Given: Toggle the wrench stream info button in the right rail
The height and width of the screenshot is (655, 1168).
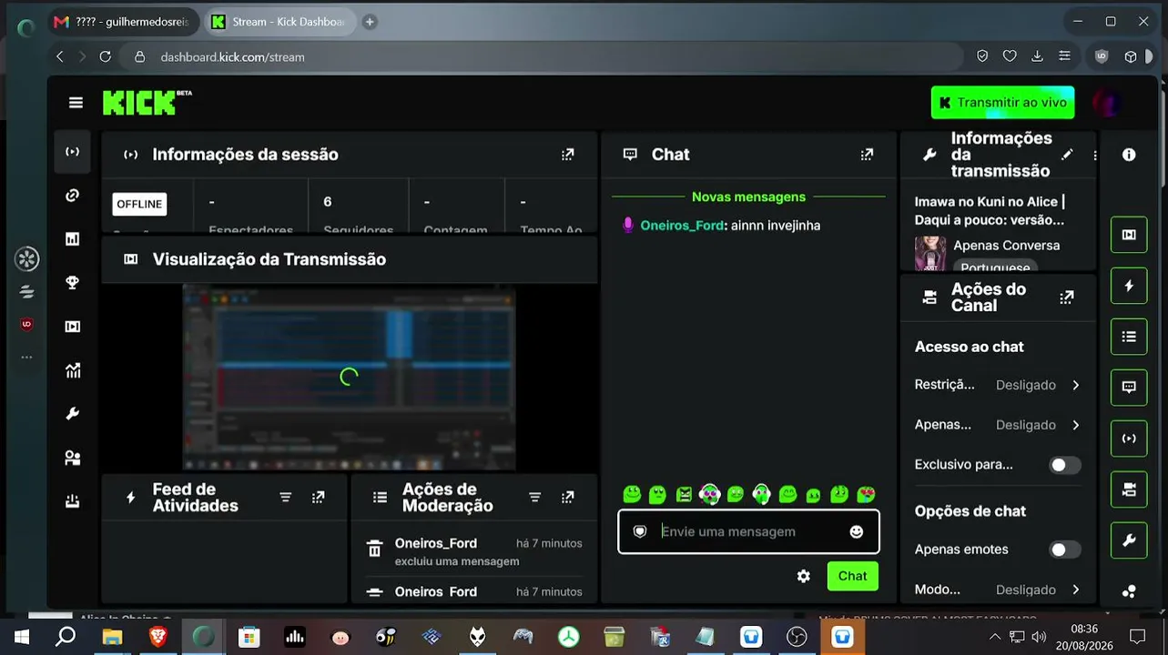Looking at the screenshot, I should pos(1129,540).
